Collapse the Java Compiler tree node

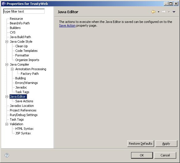point(7,65)
